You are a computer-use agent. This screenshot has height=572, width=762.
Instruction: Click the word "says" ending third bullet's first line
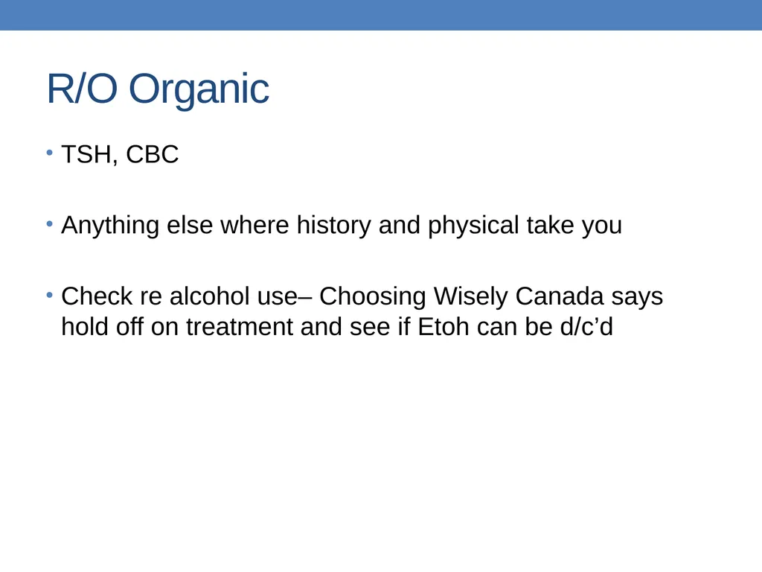tap(637, 297)
